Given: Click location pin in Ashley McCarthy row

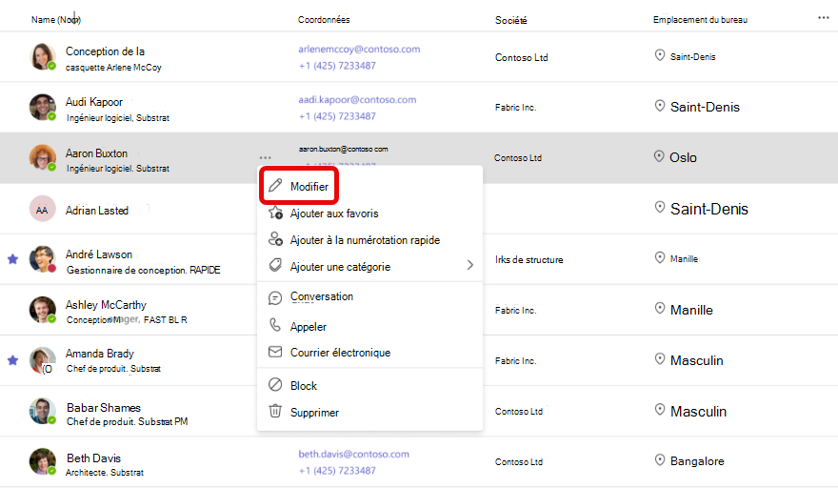Looking at the screenshot, I should point(660,308).
